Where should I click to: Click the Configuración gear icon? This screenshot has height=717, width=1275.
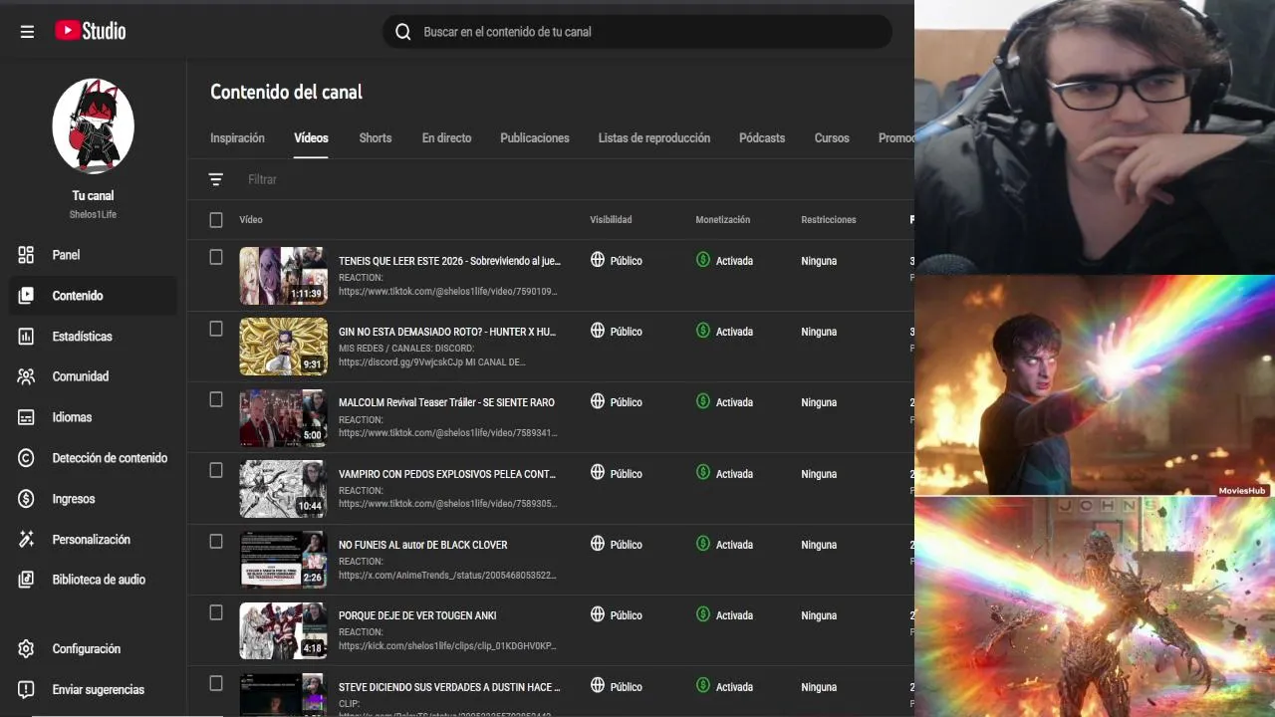(x=26, y=649)
